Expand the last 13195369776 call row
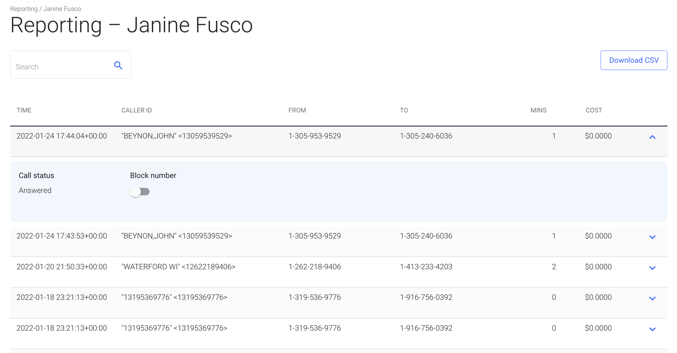The image size is (677, 353). [x=652, y=329]
